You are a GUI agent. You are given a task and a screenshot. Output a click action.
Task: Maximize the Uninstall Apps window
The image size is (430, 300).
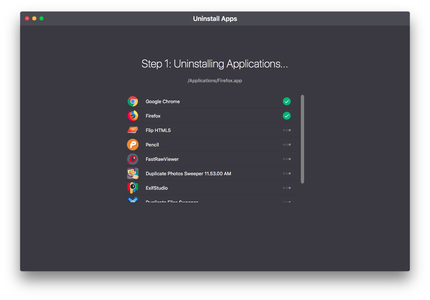41,18
